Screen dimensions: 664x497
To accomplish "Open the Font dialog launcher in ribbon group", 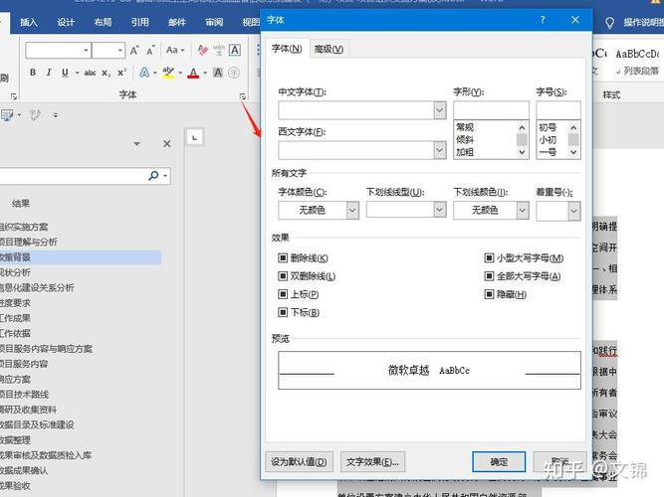I will point(243,96).
